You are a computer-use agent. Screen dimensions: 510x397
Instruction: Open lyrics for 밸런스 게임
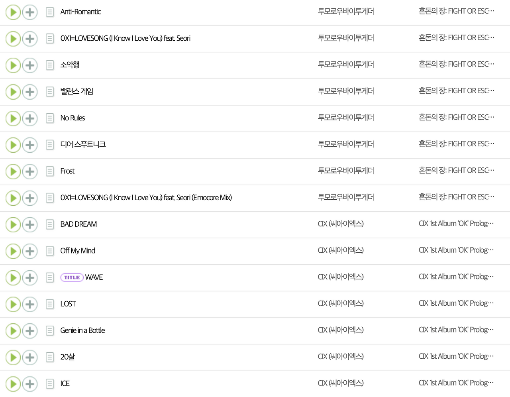[x=50, y=92]
